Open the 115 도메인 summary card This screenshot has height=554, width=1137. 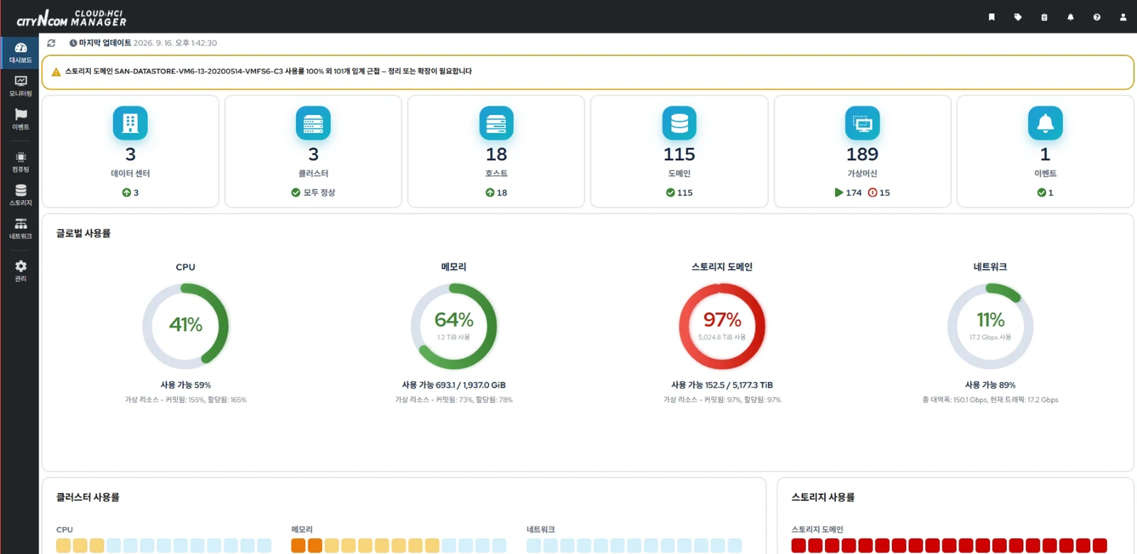tap(679, 151)
